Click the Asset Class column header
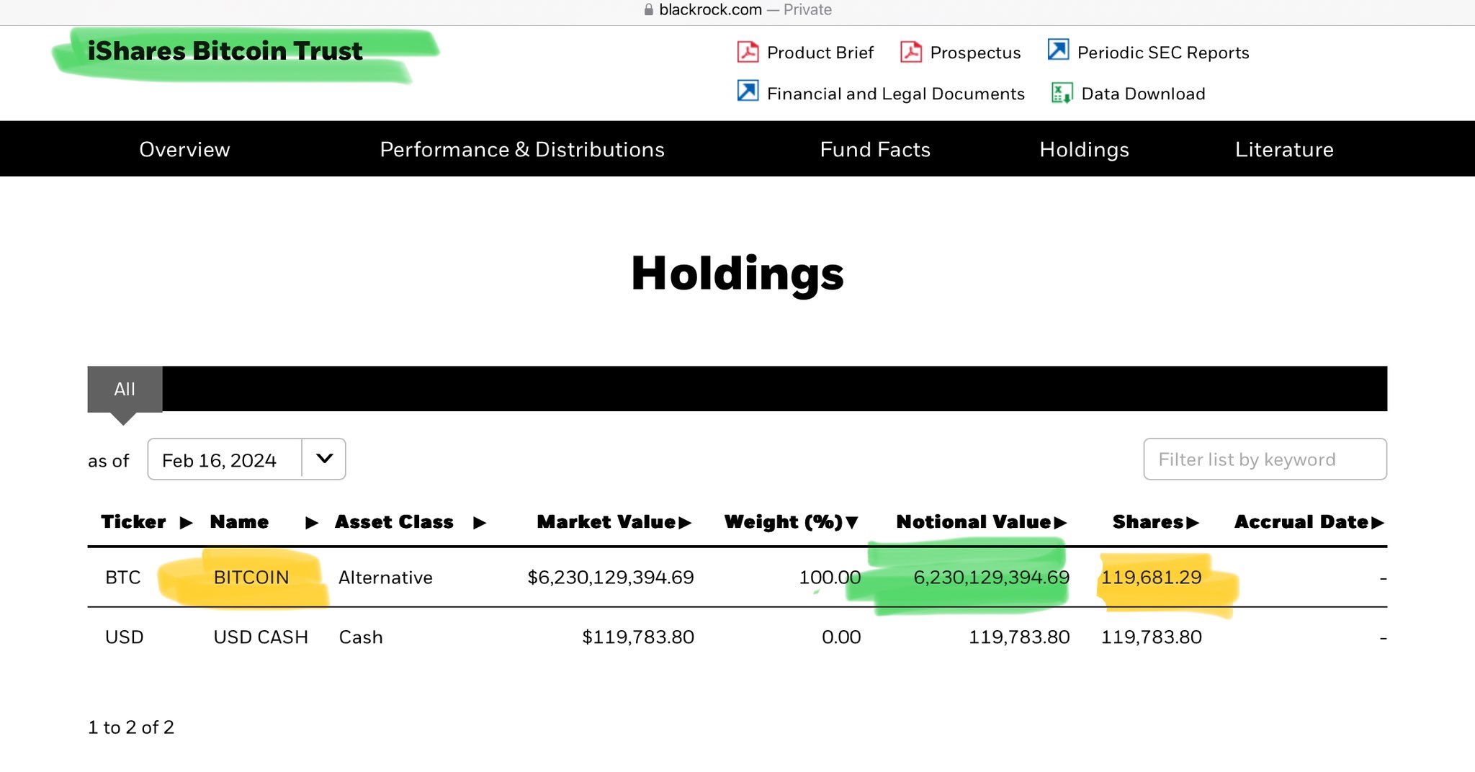The height and width of the screenshot is (772, 1475). (x=394, y=521)
